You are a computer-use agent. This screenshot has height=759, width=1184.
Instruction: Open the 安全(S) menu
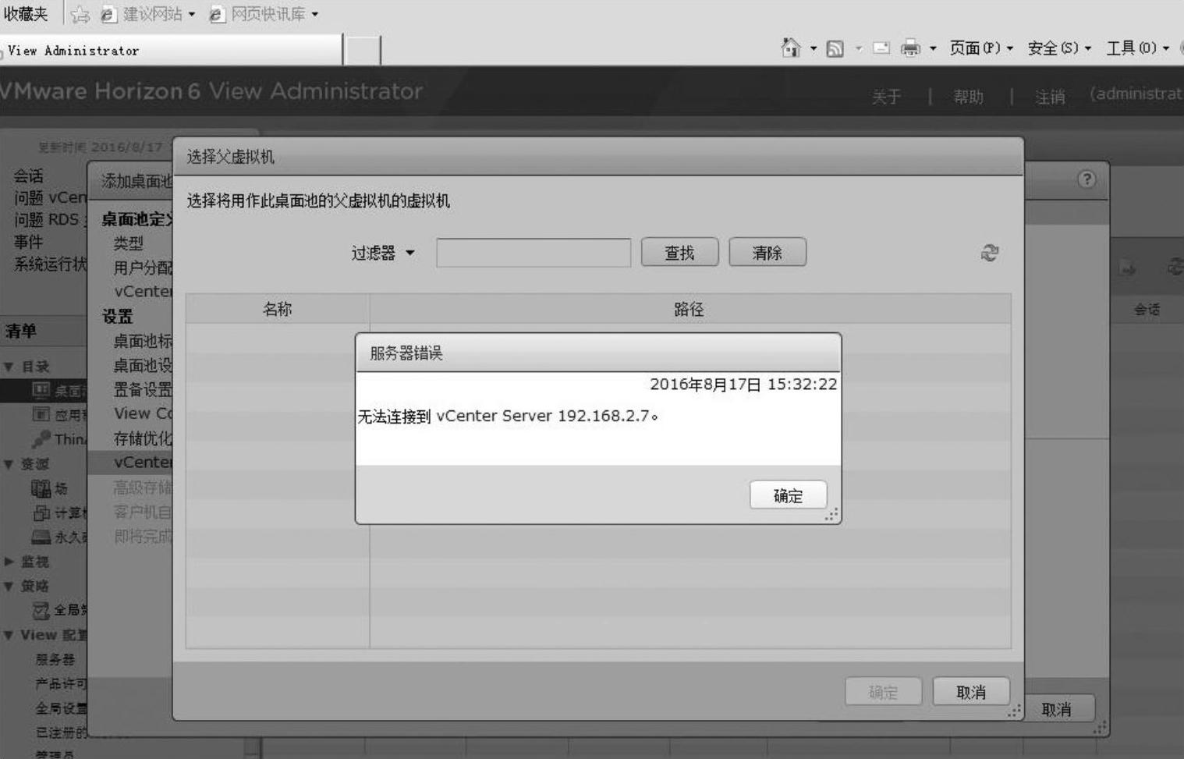pos(1059,48)
